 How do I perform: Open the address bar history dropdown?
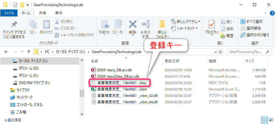coord(215,52)
